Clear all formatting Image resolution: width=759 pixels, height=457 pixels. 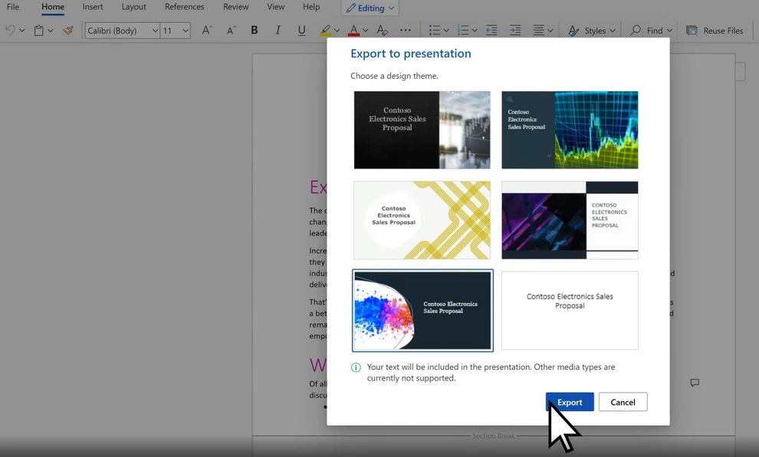[x=383, y=31]
